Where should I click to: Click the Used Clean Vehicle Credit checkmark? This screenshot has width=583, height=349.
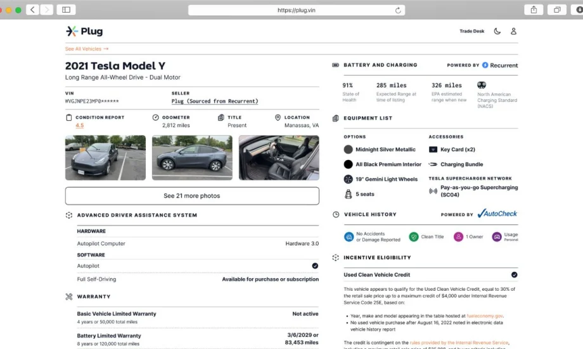[514, 275]
